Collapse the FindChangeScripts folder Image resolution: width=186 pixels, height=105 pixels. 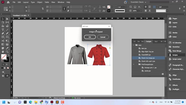134,64
